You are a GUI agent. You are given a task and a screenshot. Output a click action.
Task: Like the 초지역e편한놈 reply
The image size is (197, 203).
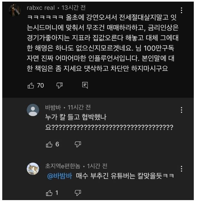[x=49, y=193]
